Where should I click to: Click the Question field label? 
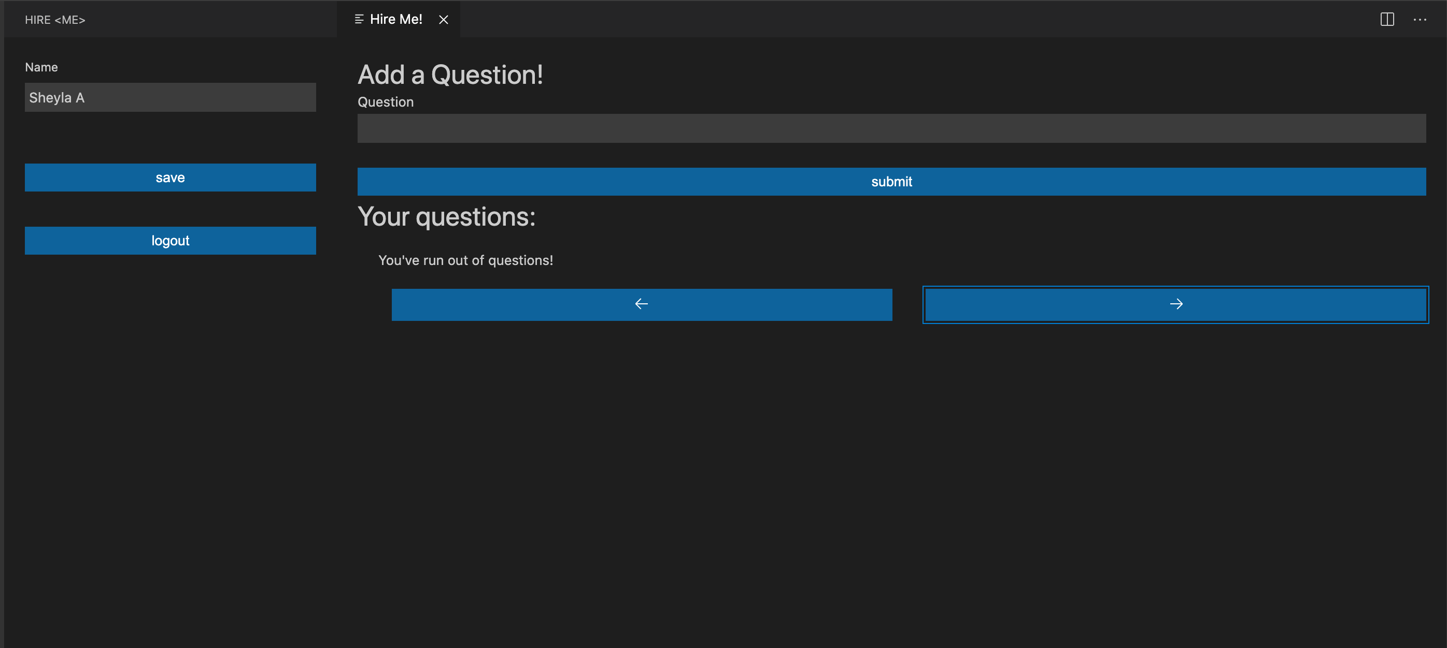point(386,102)
